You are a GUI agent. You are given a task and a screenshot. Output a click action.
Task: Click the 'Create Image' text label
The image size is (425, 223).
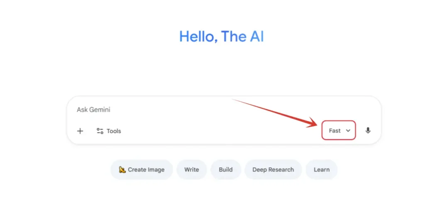[146, 170]
